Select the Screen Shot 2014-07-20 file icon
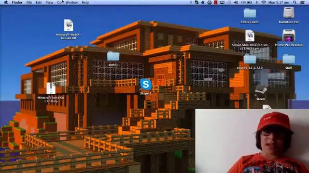Viewport: 309px width, 173px height. tap(250, 36)
